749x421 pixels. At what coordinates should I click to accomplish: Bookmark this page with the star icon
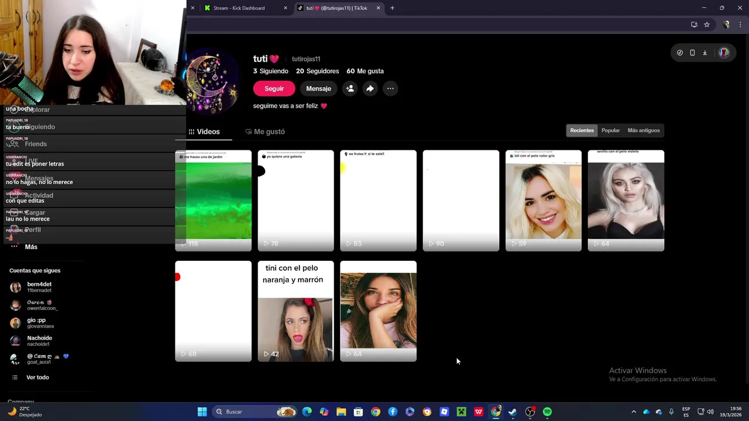(x=707, y=25)
